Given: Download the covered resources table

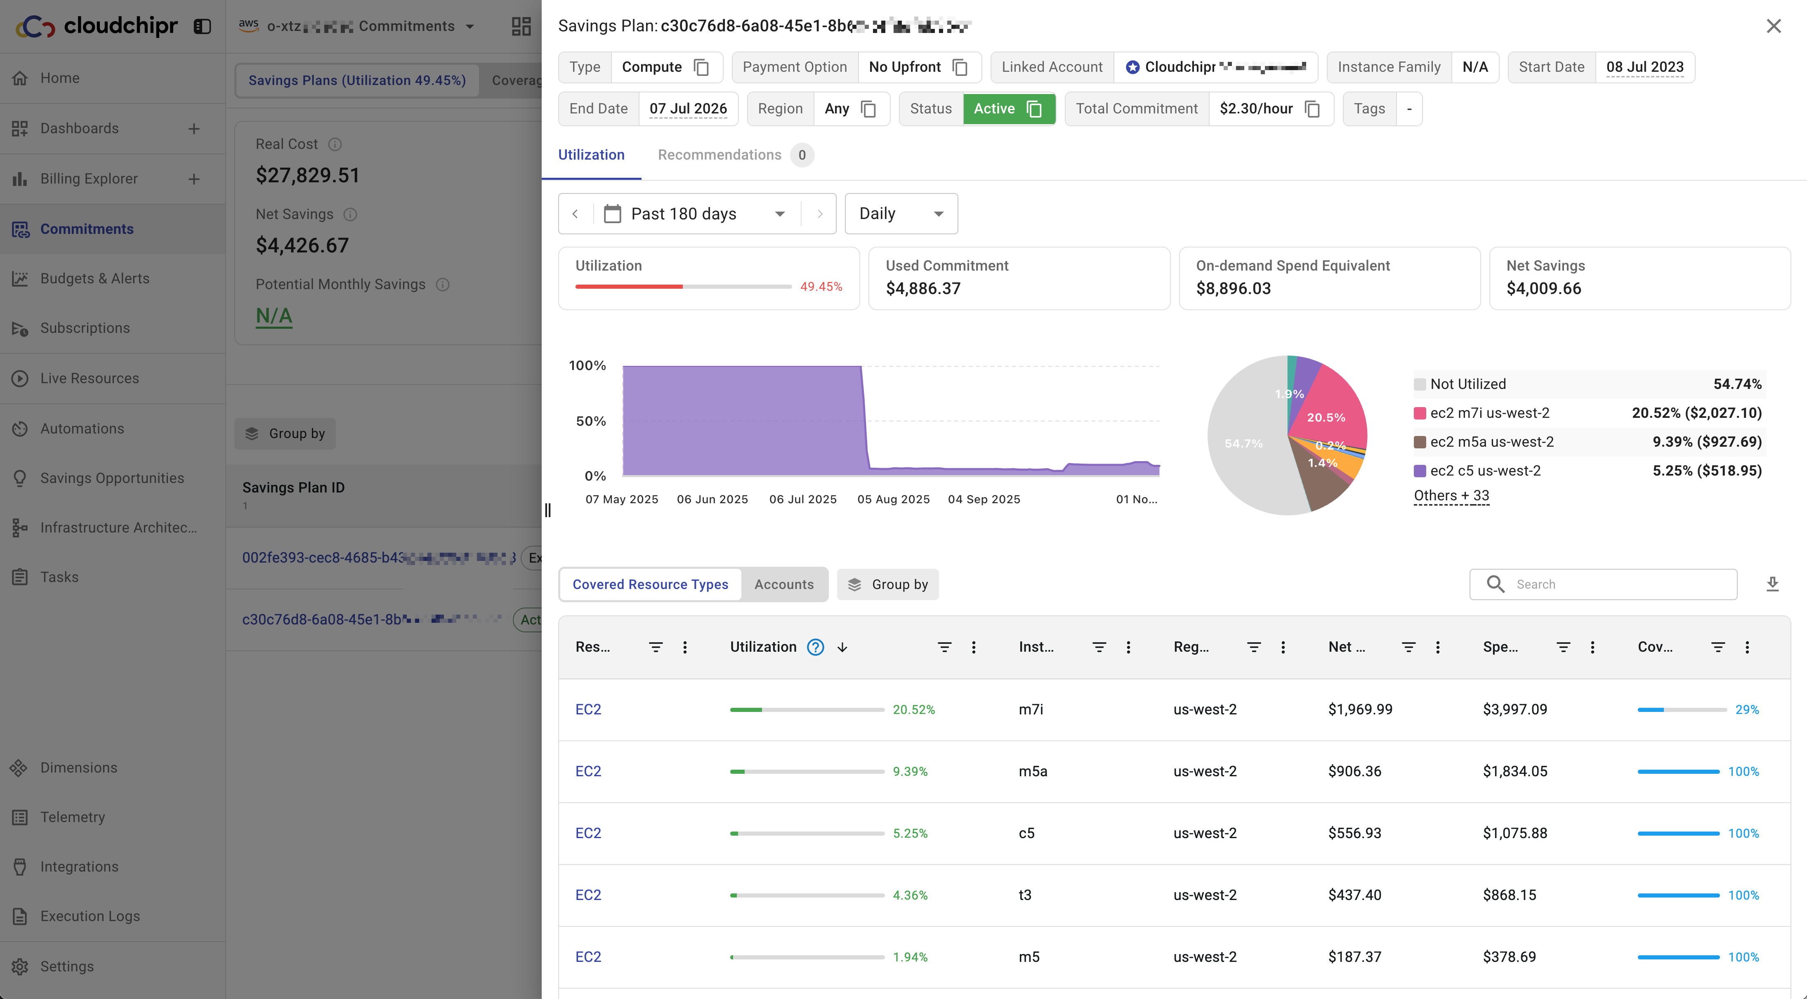Looking at the screenshot, I should click(x=1772, y=584).
